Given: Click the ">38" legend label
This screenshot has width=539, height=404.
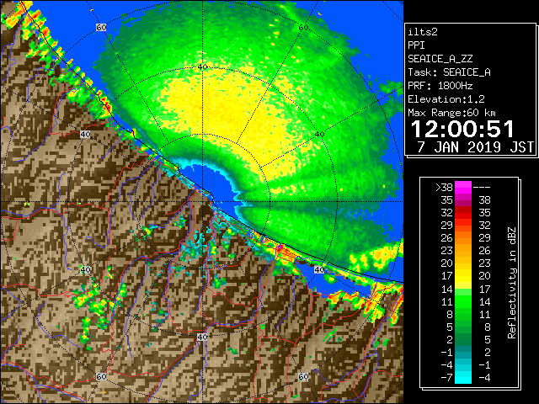Looking at the screenshot, I should point(444,188).
